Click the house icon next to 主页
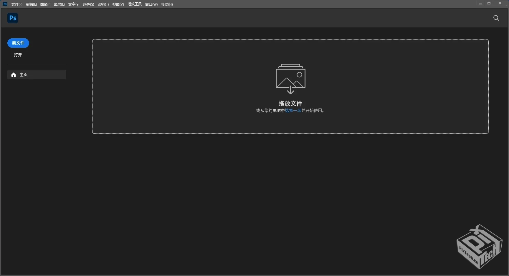 pos(14,75)
